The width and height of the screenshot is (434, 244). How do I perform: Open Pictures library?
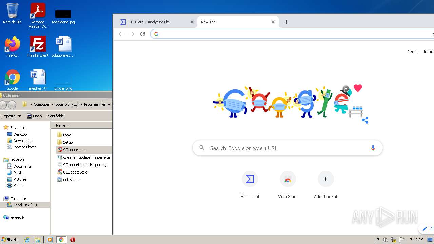(x=17, y=179)
